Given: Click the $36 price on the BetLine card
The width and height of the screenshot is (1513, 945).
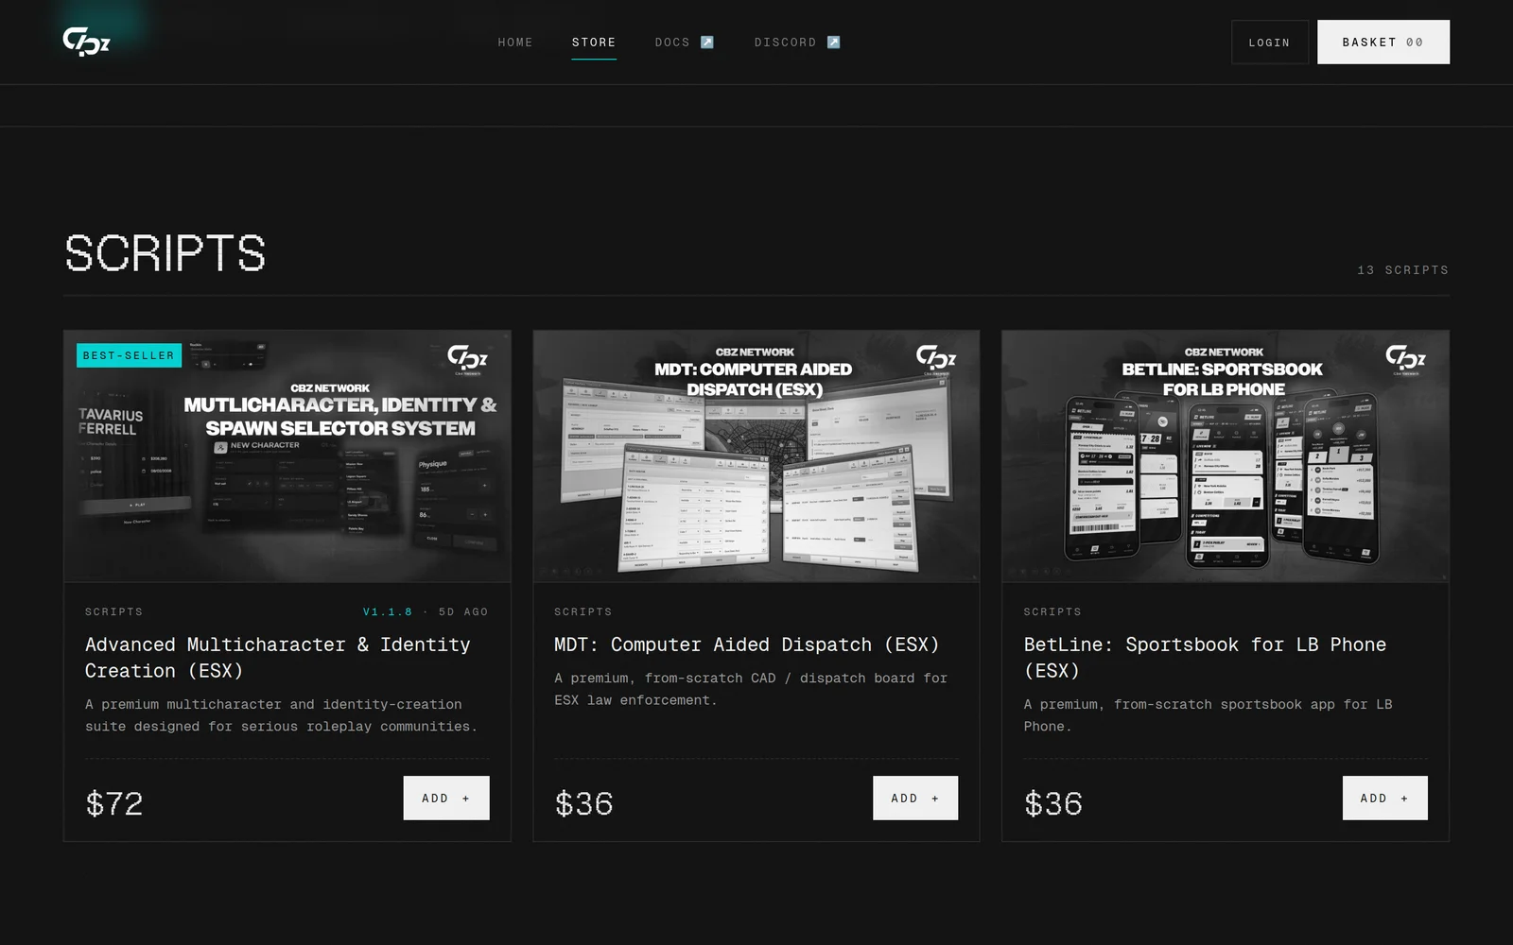Looking at the screenshot, I should pos(1052,803).
